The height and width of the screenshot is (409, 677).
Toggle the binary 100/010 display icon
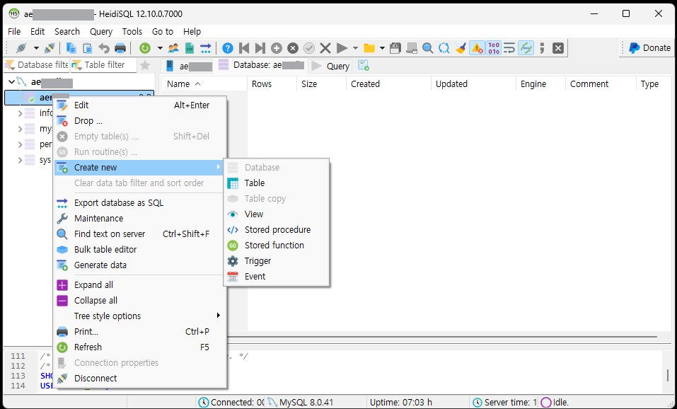coord(493,48)
